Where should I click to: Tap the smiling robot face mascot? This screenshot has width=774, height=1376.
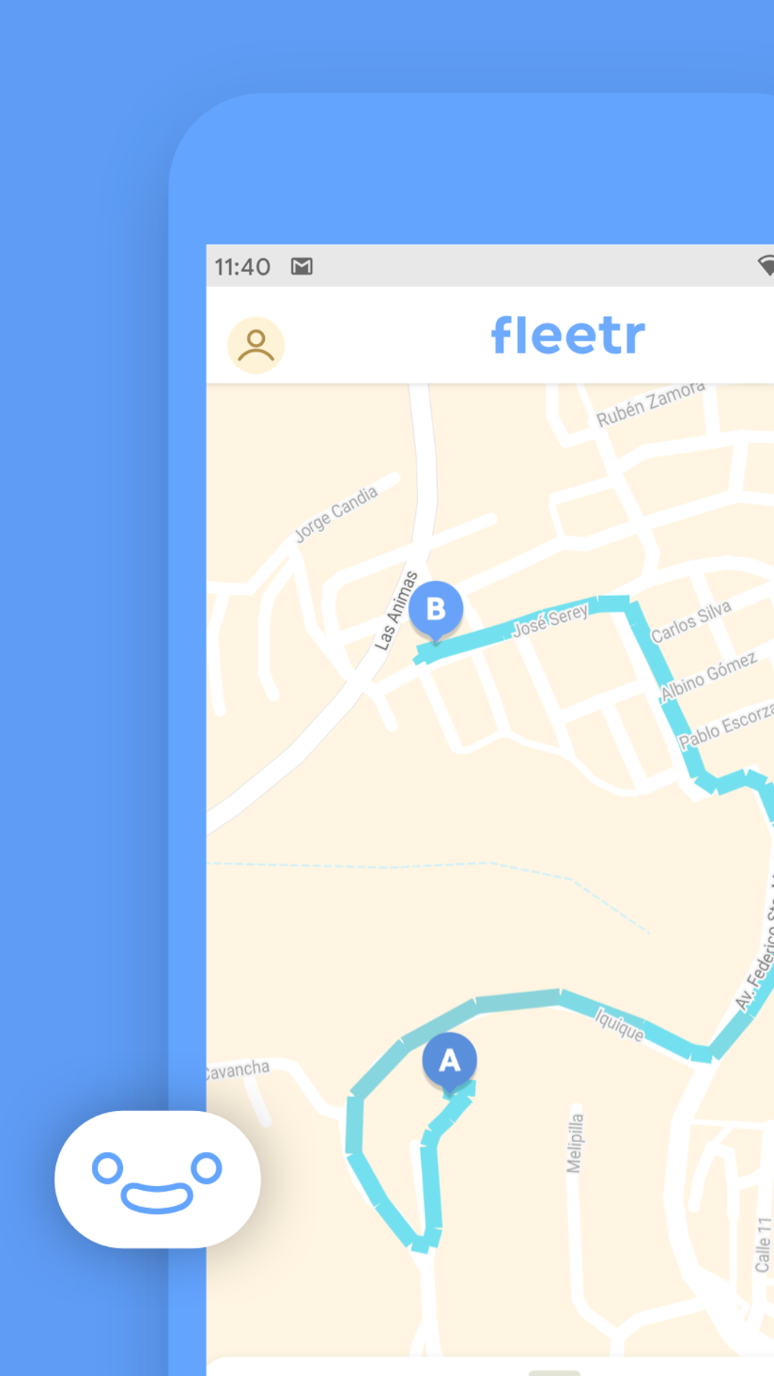click(x=158, y=1179)
